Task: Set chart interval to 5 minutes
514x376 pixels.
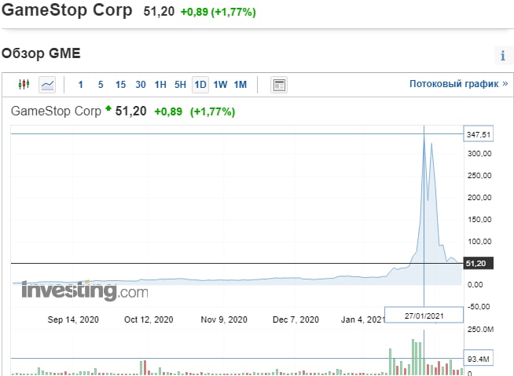Action: (x=101, y=85)
